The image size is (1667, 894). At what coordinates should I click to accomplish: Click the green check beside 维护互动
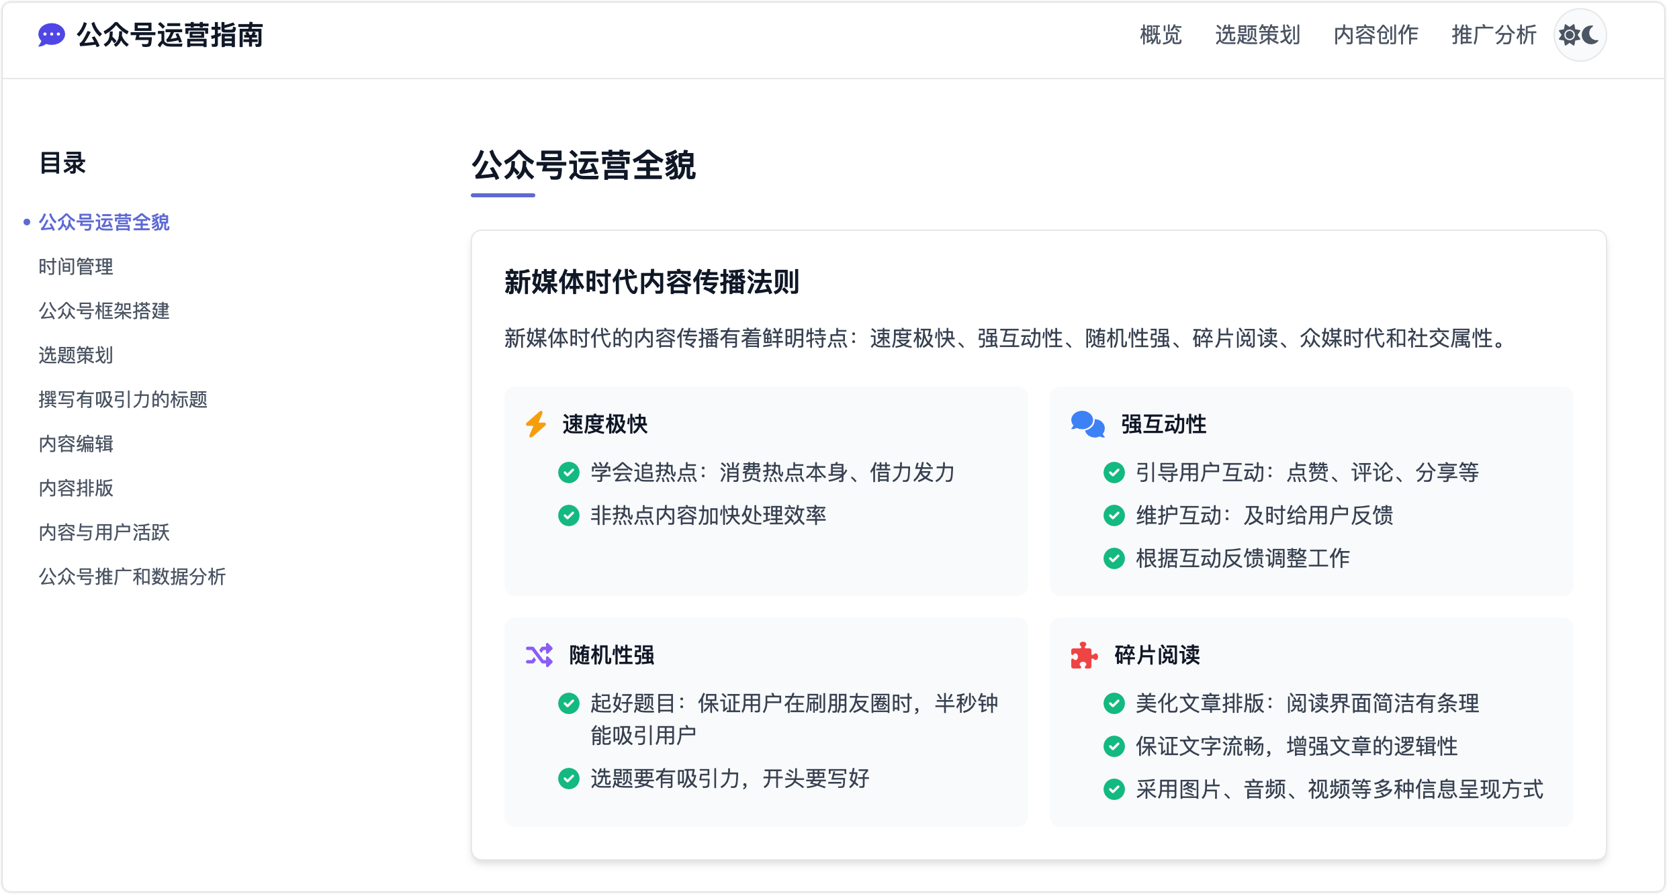pyautogui.click(x=1114, y=515)
